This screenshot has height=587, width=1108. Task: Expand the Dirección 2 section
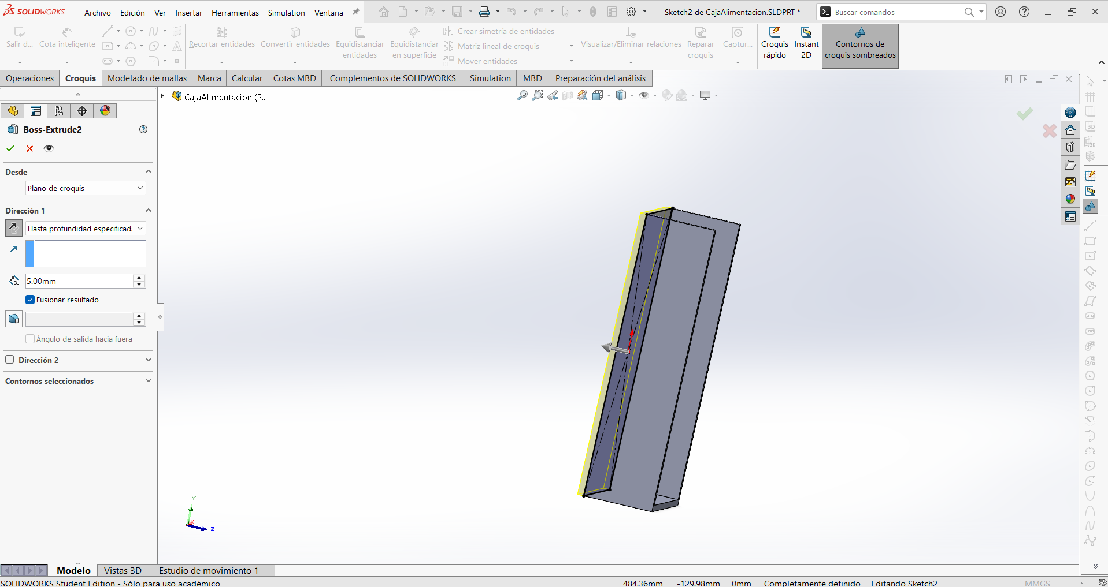(149, 360)
